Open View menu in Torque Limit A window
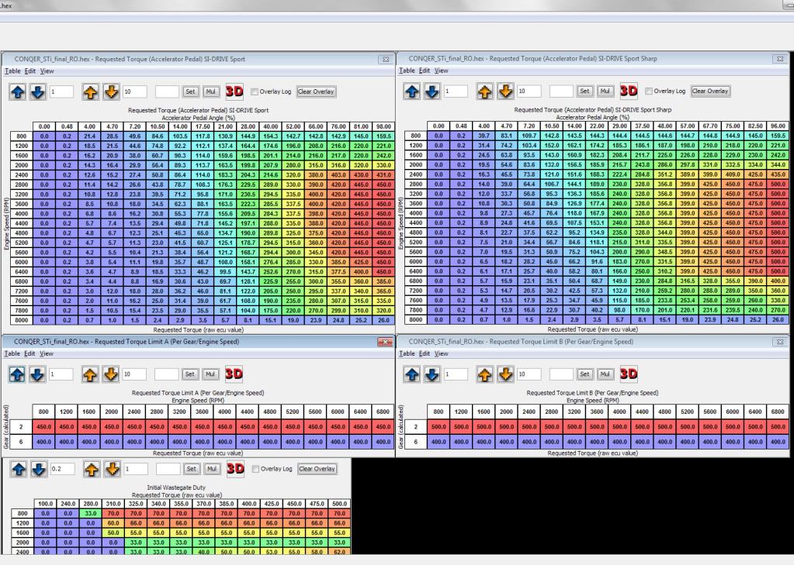Viewport: 794px width, 565px height. click(47, 353)
